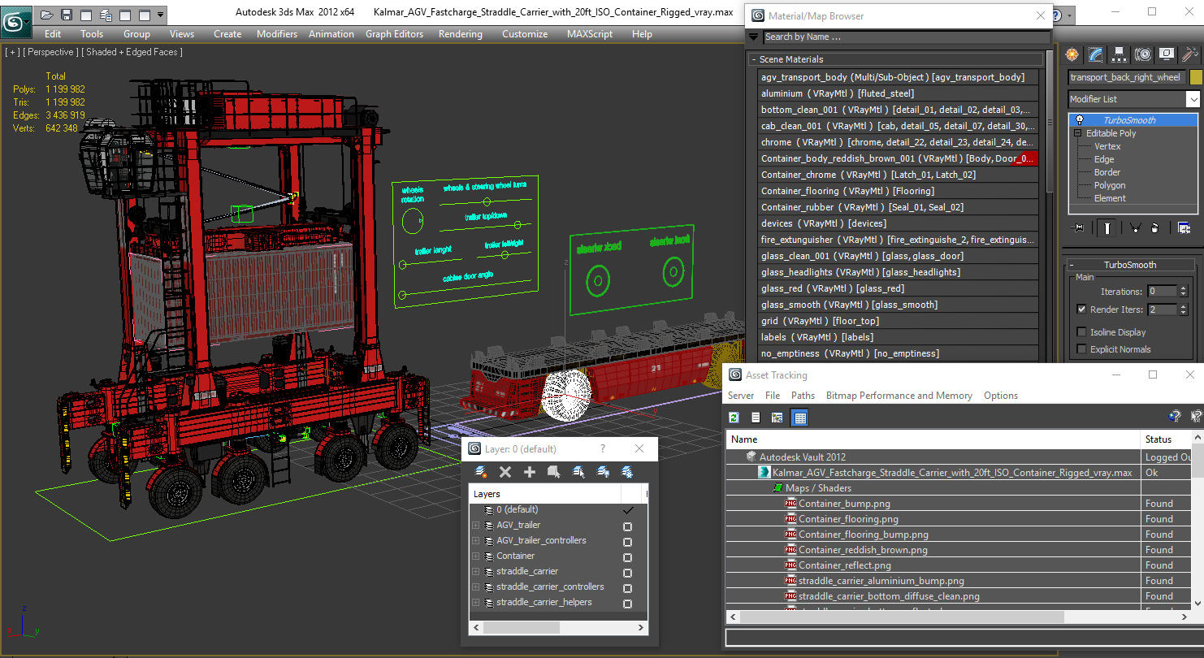Expand the Container layer
Image resolution: width=1204 pixels, height=658 pixels.
(x=475, y=556)
